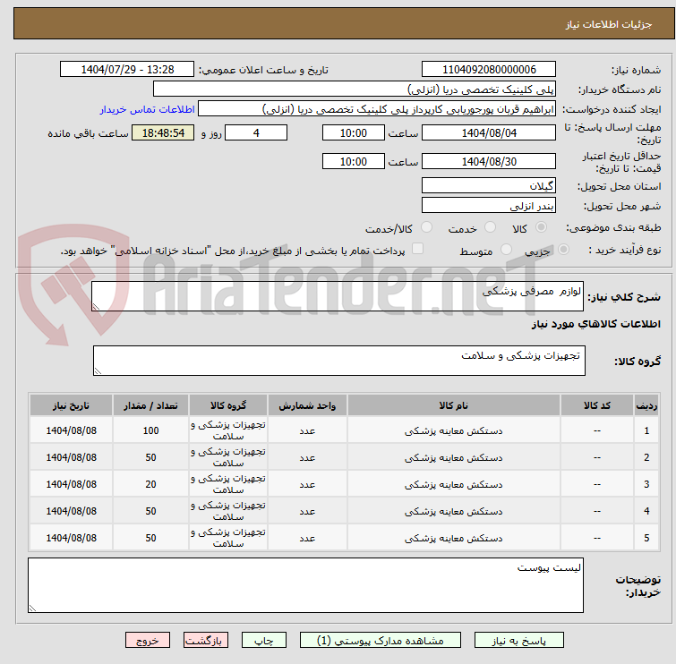Click the خروج exit button

click(x=148, y=640)
